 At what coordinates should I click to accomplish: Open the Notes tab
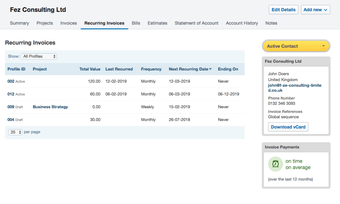coord(271,23)
